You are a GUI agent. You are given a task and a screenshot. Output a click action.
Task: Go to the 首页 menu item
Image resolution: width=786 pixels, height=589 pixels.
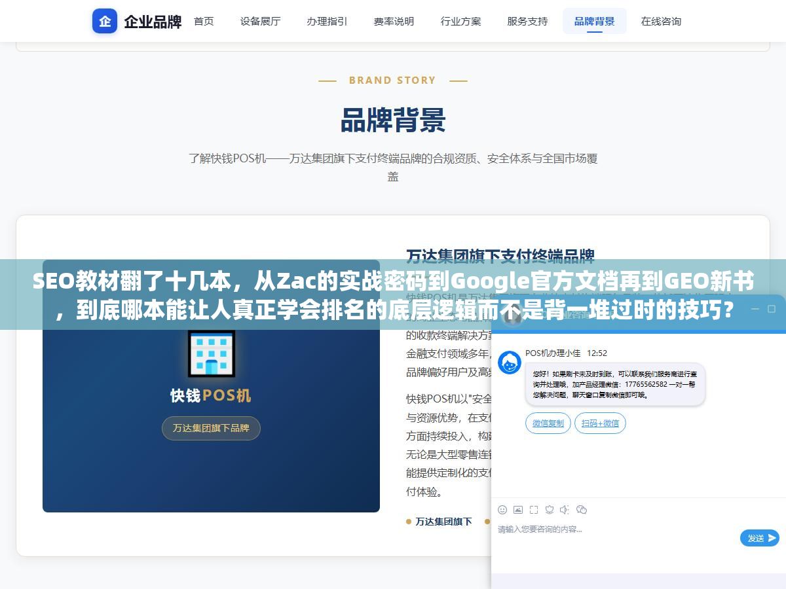(x=204, y=21)
